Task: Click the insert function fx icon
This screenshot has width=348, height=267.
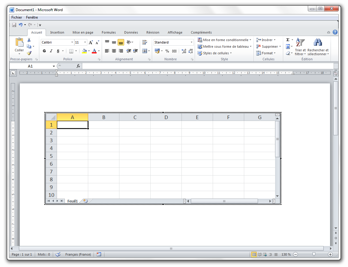Action: (x=78, y=66)
